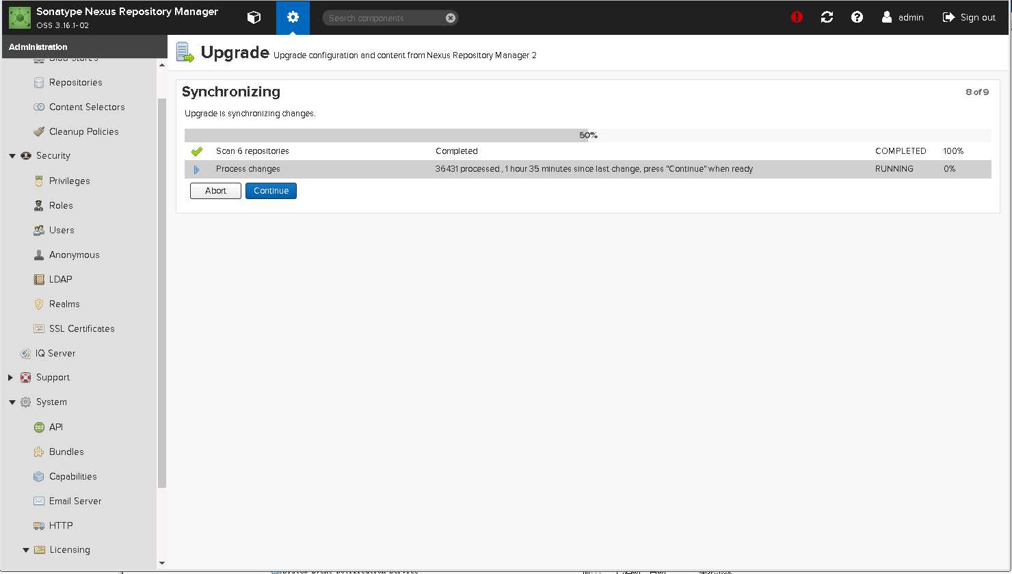Collapse the Security tree section

(12, 156)
